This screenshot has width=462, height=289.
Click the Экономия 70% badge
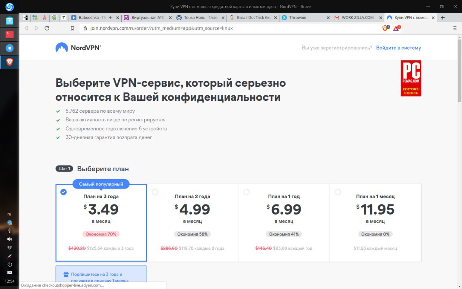(x=101, y=234)
